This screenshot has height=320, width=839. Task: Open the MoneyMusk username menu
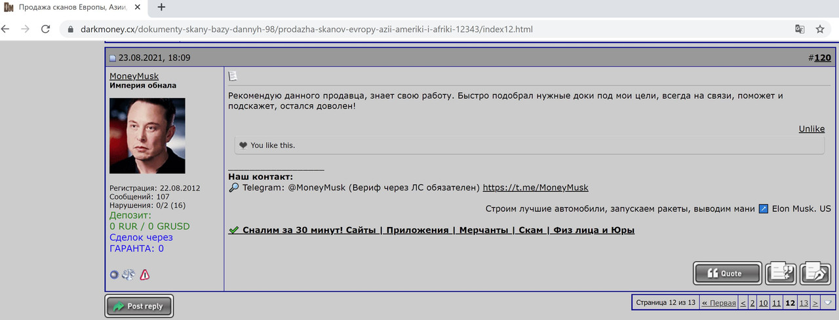pyautogui.click(x=134, y=76)
